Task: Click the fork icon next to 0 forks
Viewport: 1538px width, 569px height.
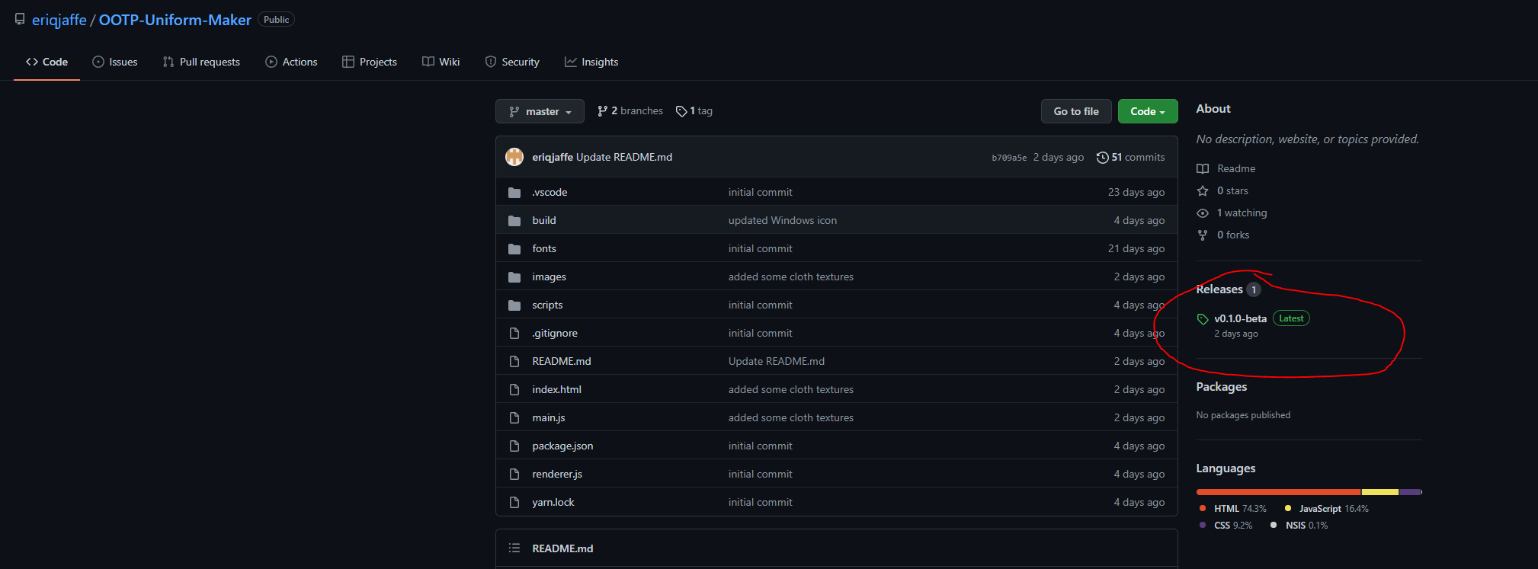Action: point(1203,235)
